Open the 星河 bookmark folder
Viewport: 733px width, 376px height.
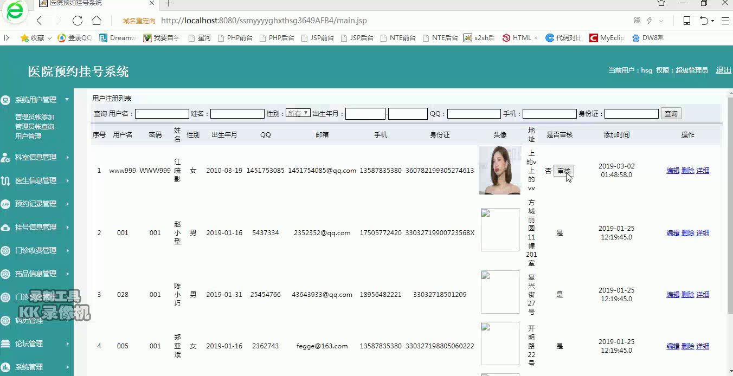point(199,38)
